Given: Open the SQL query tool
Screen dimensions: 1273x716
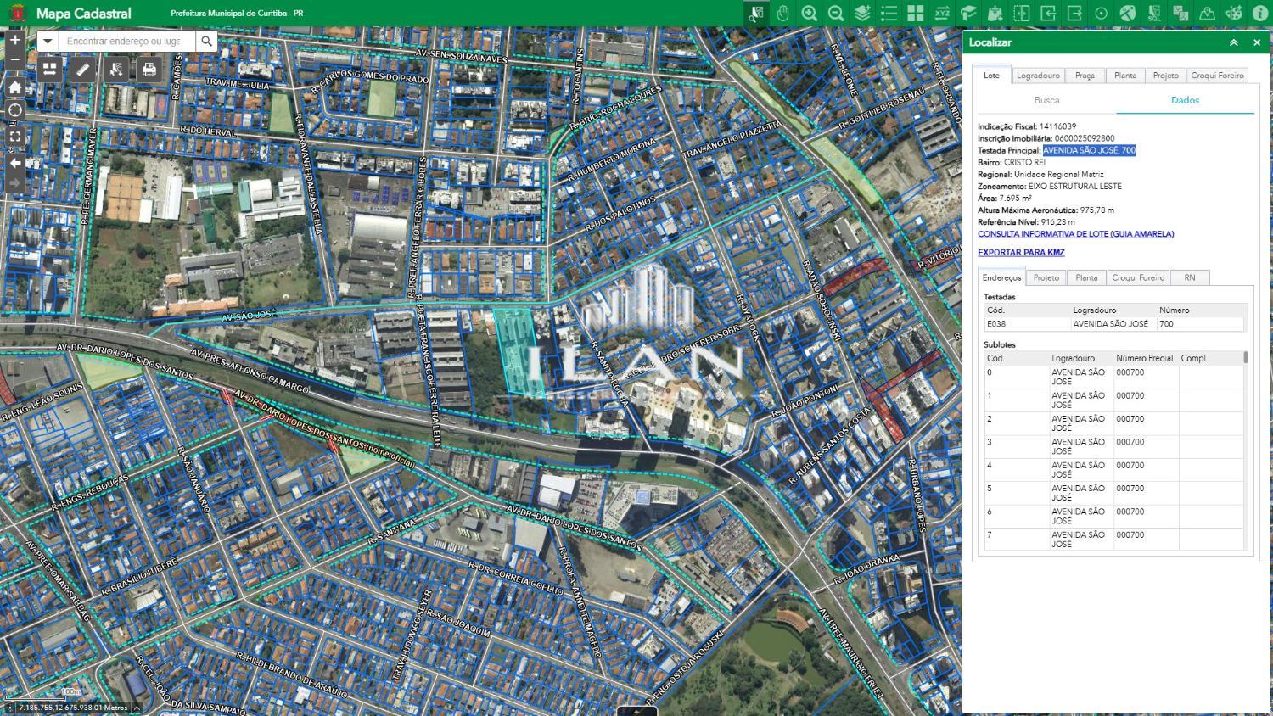Looking at the screenshot, I should click(1154, 14).
